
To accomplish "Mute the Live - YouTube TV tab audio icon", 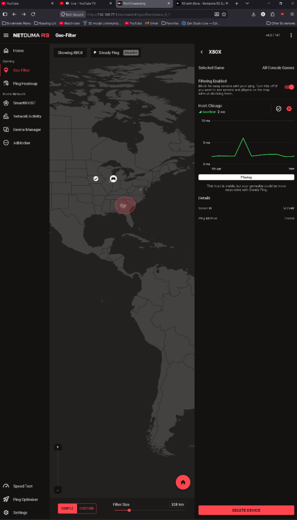I will click(67, 3).
